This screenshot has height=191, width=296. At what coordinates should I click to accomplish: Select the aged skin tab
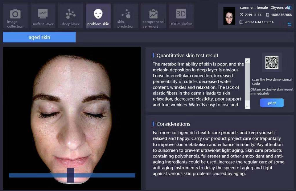(39, 37)
